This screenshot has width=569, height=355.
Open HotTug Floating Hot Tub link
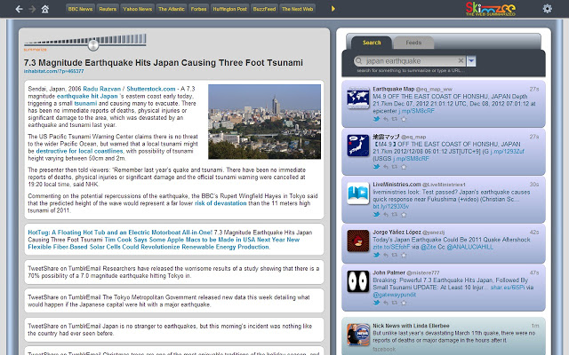(120, 233)
